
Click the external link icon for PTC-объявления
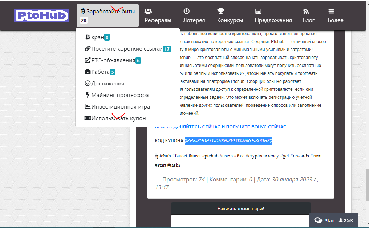point(88,60)
